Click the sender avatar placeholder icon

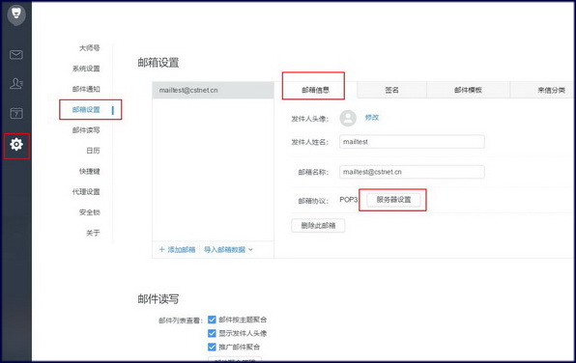click(x=348, y=118)
